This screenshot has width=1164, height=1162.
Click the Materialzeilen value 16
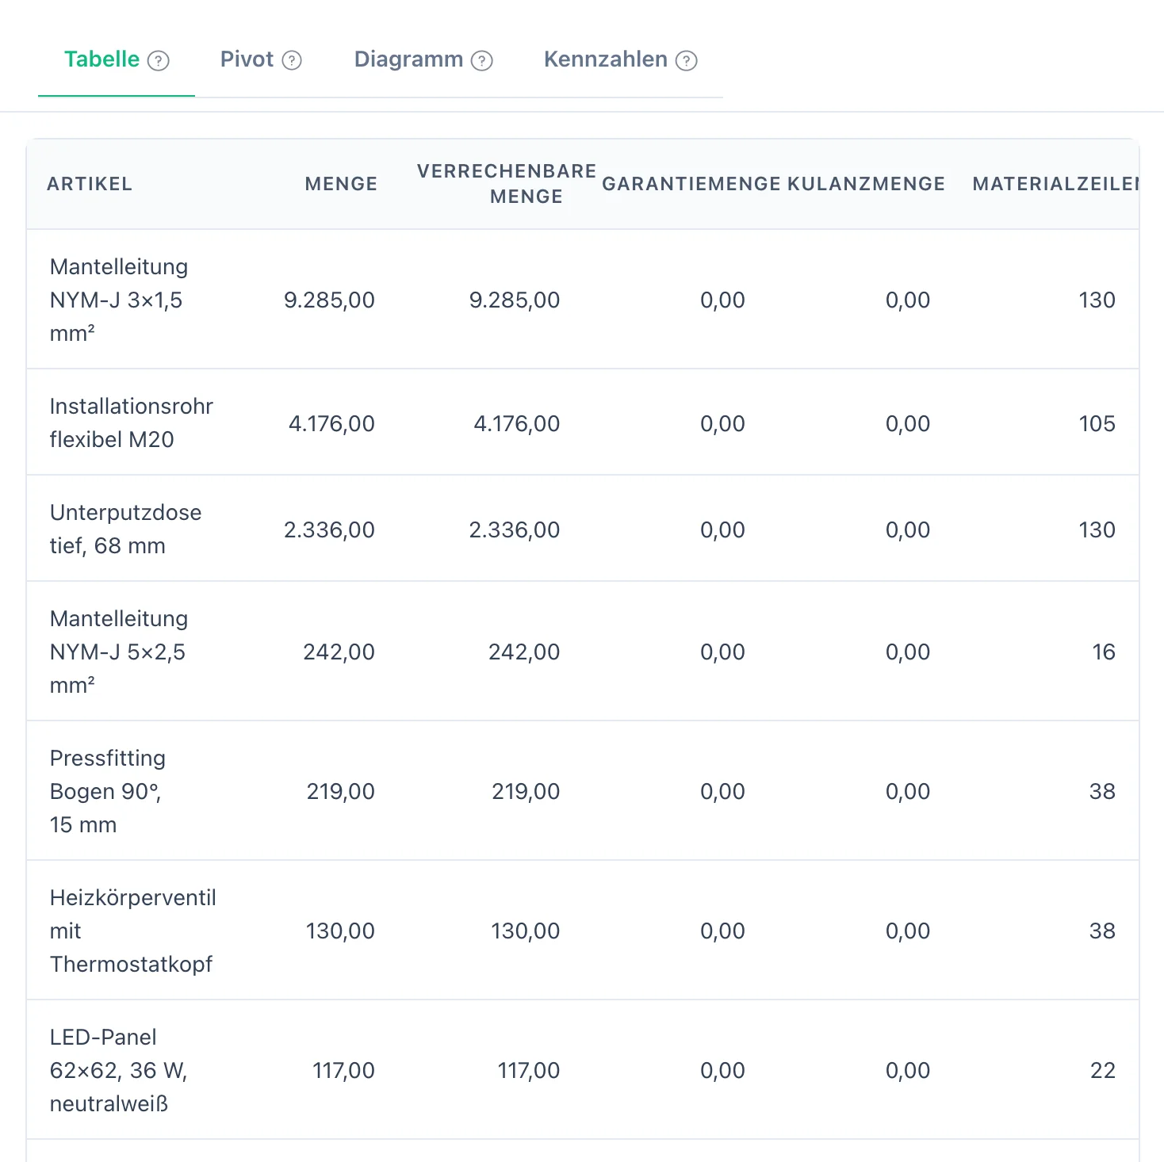(1104, 652)
